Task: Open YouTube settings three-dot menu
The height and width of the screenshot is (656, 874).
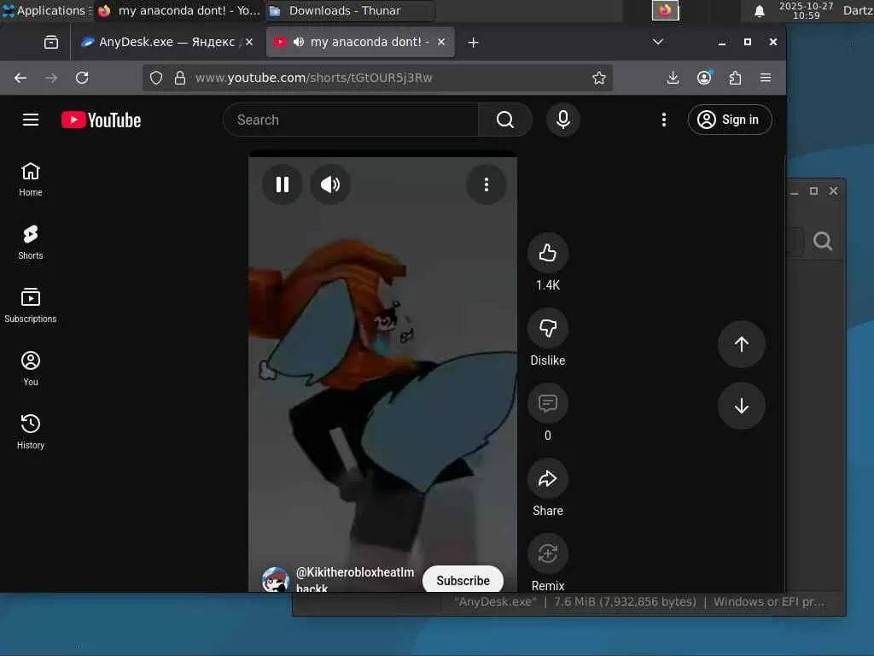Action: [663, 120]
